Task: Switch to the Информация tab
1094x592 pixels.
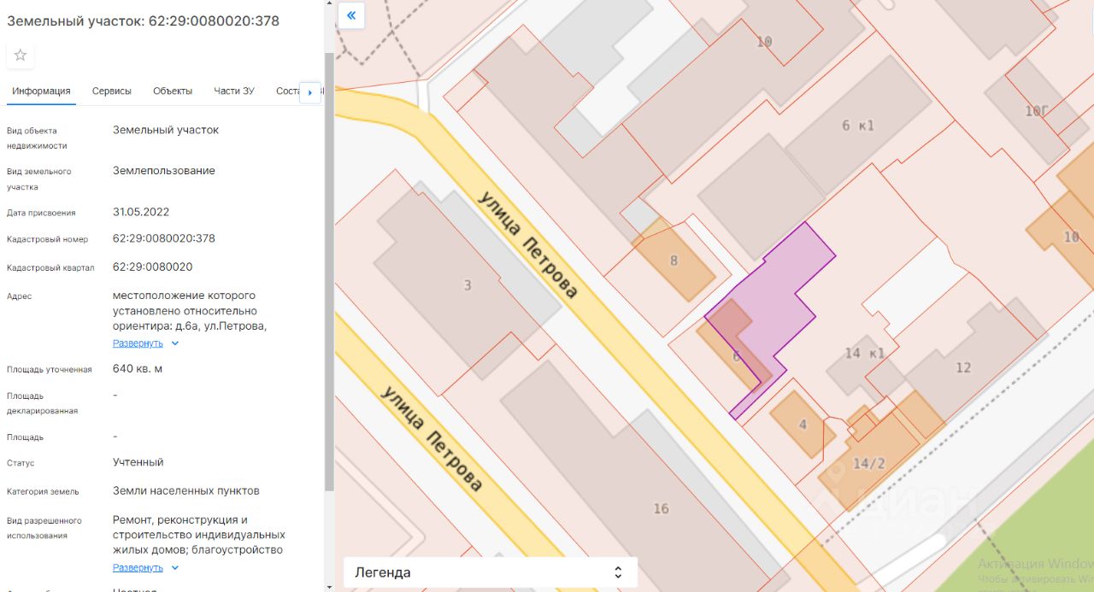Action: click(x=41, y=91)
